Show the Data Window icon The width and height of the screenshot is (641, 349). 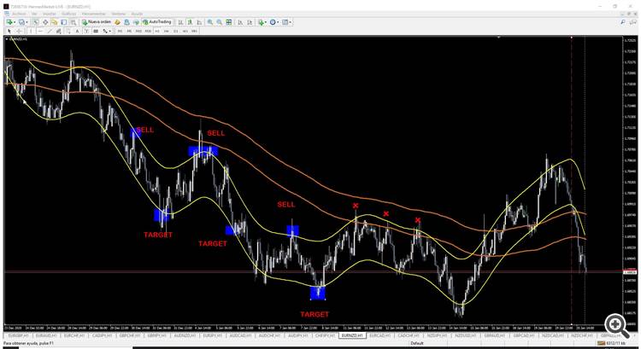45,22
